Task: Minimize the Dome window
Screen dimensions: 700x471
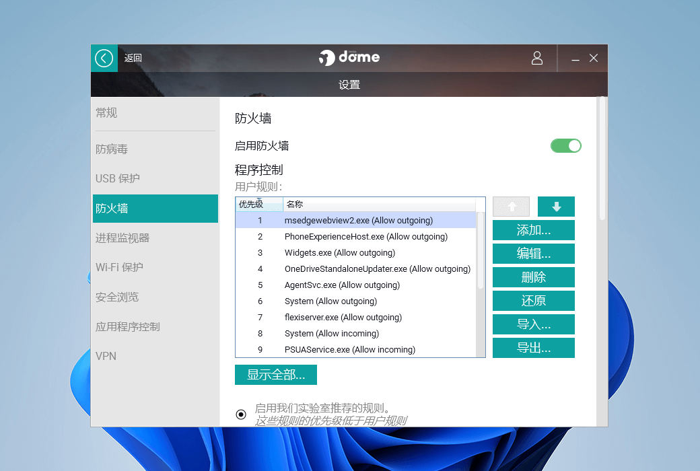Action: point(575,59)
